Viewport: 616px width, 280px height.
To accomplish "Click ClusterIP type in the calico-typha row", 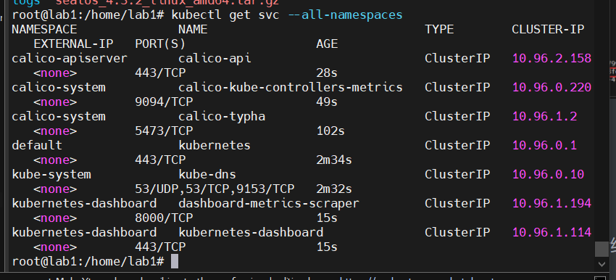I will pyautogui.click(x=457, y=116).
